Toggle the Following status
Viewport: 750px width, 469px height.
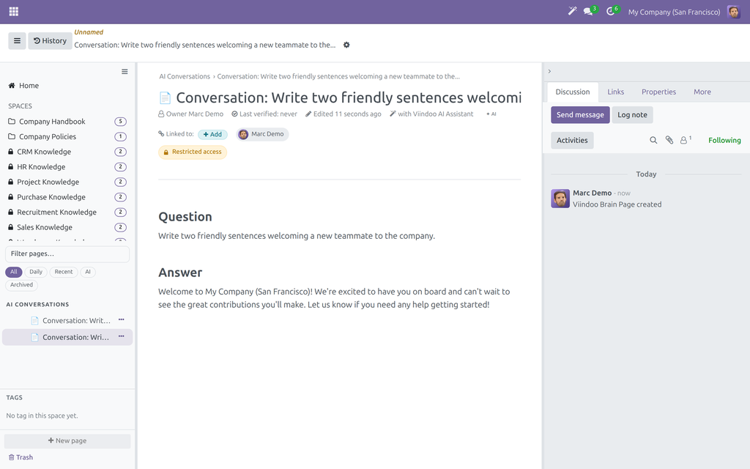pyautogui.click(x=724, y=140)
